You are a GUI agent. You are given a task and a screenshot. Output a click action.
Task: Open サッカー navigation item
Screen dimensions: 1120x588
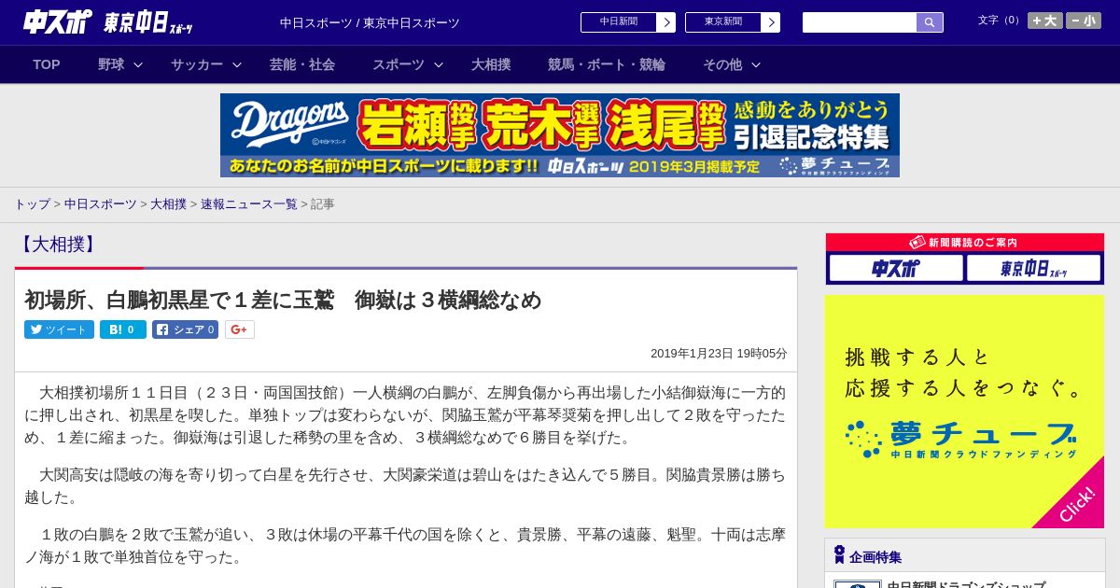[x=197, y=64]
